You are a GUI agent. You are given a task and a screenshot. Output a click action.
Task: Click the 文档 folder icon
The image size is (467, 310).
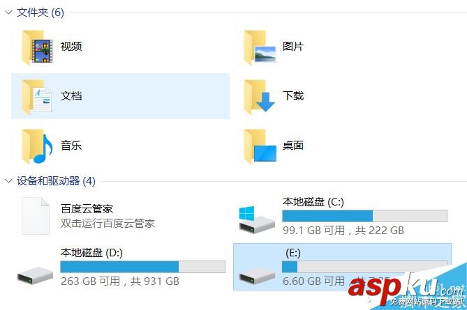point(37,97)
